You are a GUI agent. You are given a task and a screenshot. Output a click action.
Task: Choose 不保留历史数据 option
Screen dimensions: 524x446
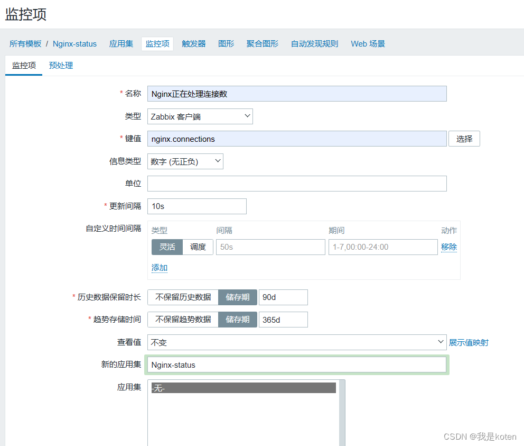tap(183, 297)
